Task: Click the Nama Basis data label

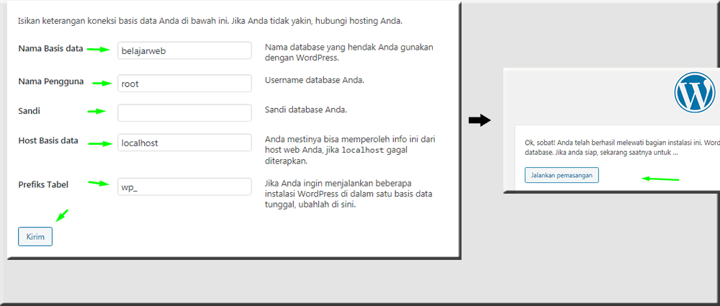Action: click(x=50, y=49)
